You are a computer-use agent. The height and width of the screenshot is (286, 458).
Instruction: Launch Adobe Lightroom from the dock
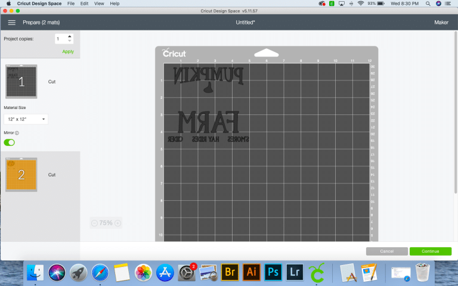click(x=295, y=272)
